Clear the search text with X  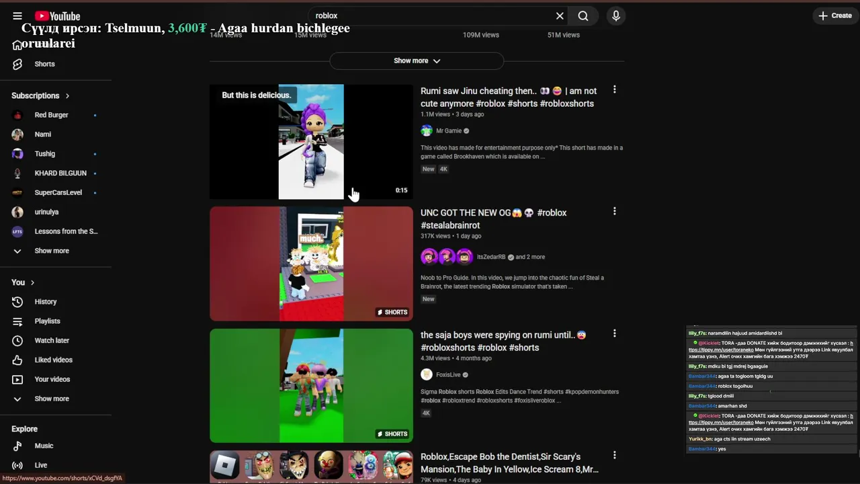tap(560, 16)
